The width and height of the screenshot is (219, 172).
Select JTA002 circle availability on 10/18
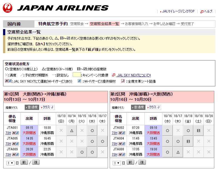(x=188, y=130)
